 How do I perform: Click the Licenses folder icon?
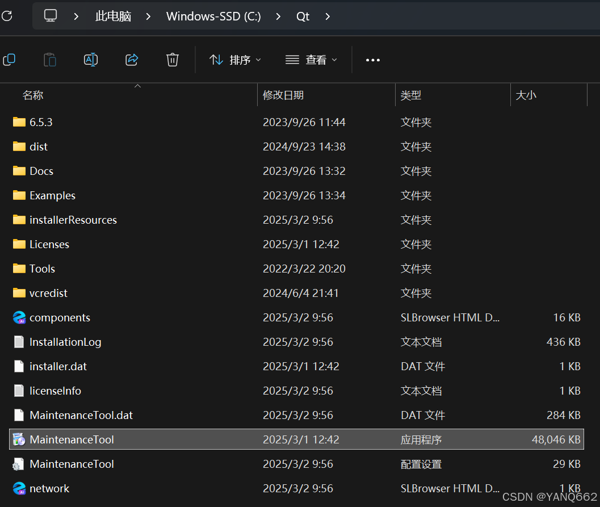pyautogui.click(x=19, y=244)
